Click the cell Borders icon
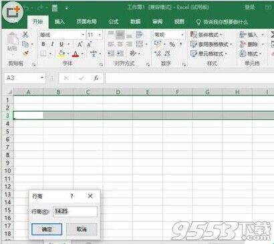 [43, 53]
